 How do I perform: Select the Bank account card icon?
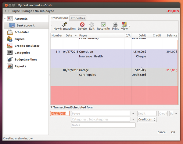(x=12, y=25)
